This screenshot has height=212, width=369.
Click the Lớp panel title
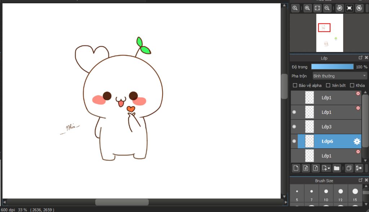click(324, 58)
